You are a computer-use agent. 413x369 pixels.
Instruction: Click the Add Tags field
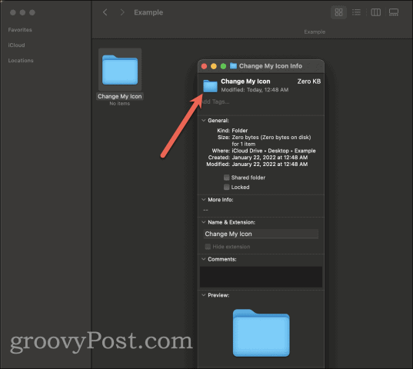click(261, 101)
